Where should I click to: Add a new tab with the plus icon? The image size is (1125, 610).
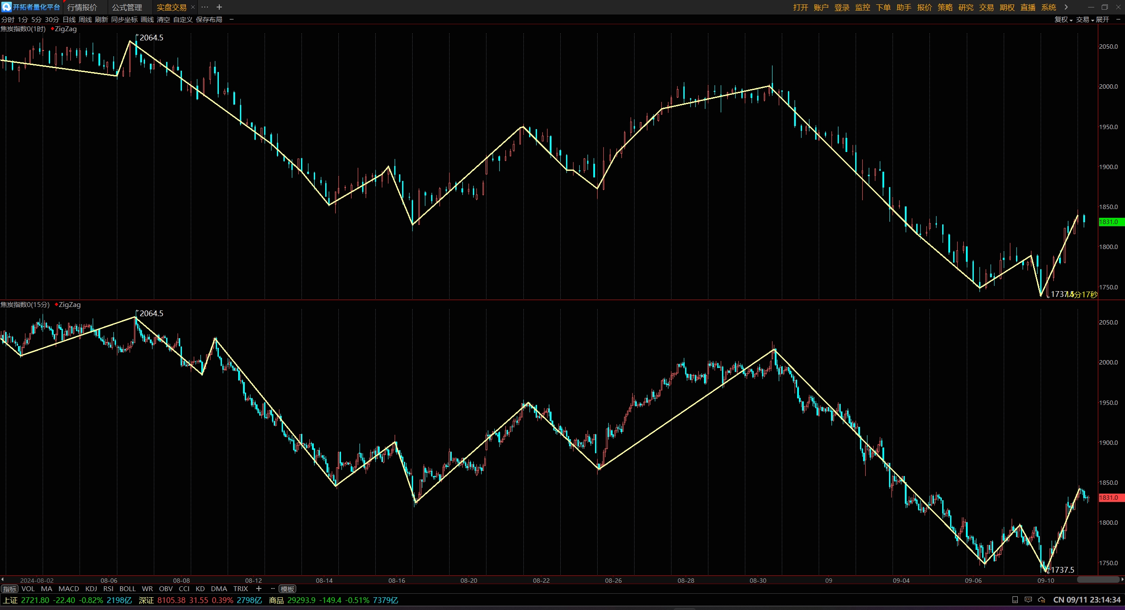pos(219,7)
